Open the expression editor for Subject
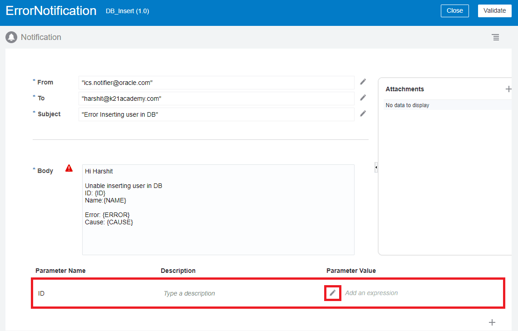The image size is (518, 331). click(x=363, y=114)
